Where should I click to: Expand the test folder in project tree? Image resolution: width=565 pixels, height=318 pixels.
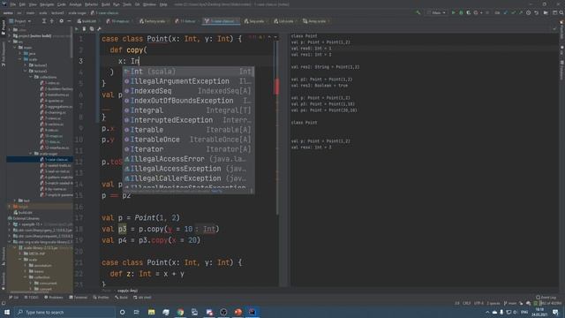coord(15,201)
